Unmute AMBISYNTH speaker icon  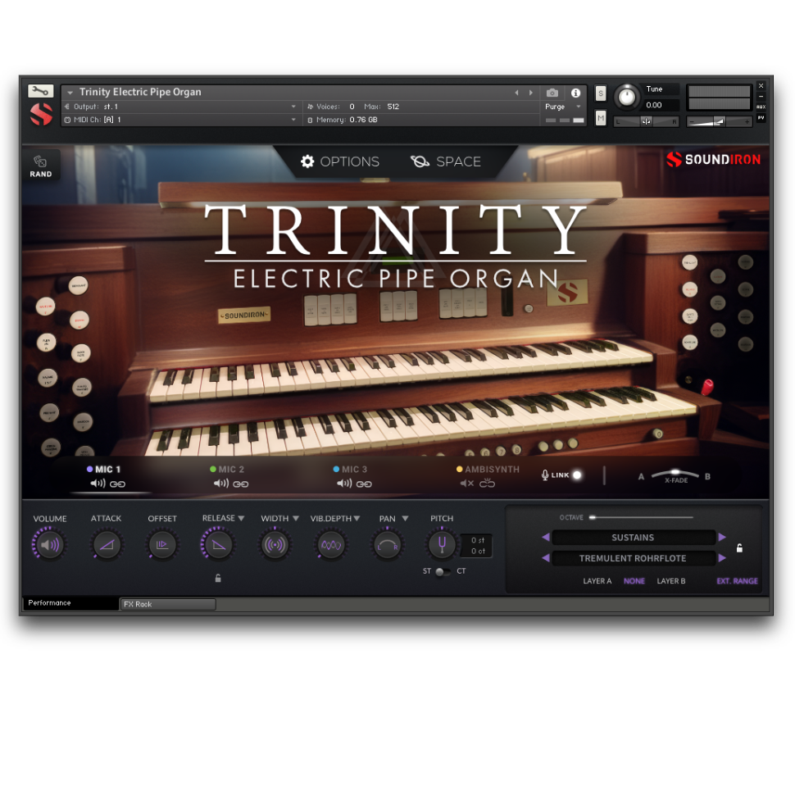467,484
